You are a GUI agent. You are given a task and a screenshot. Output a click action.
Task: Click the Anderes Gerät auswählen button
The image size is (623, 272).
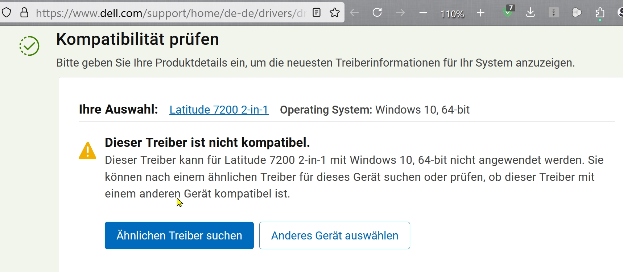[x=335, y=235]
